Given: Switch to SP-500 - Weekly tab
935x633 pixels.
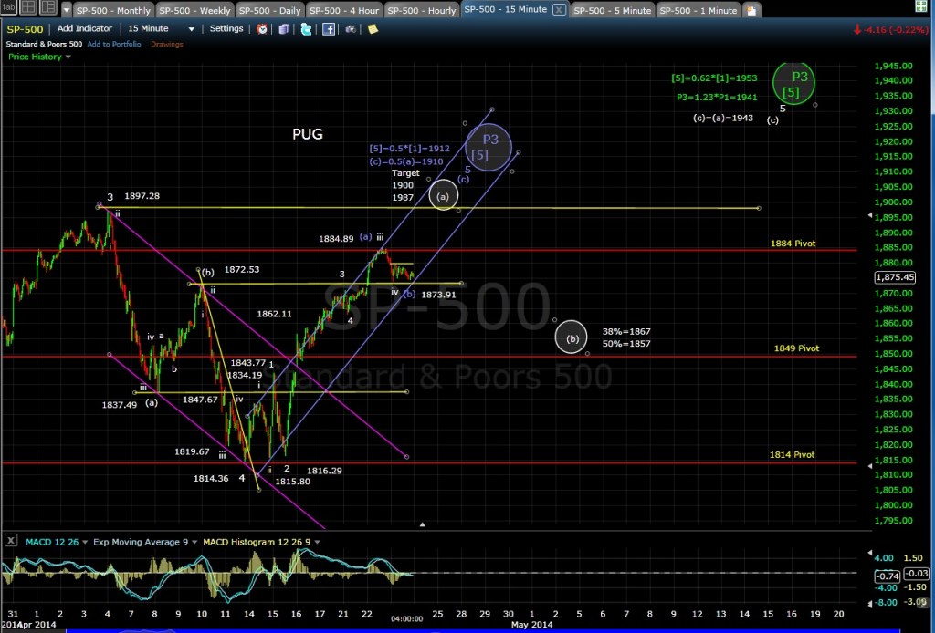Looking at the screenshot, I should pyautogui.click(x=194, y=10).
